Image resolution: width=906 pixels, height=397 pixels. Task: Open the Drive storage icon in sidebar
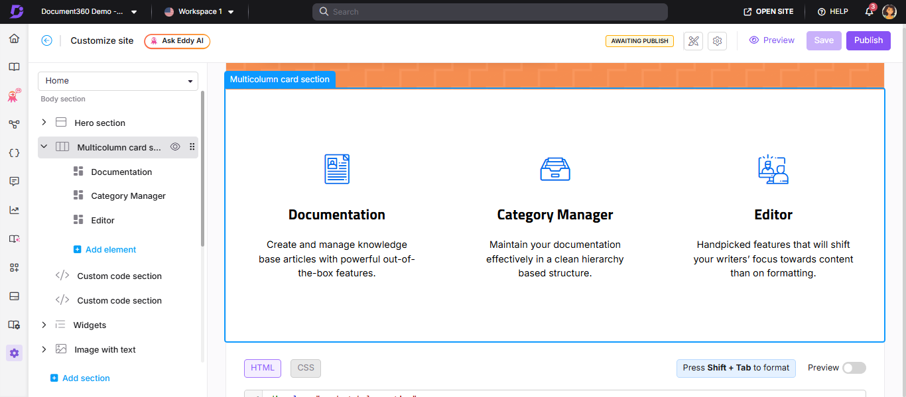14,296
